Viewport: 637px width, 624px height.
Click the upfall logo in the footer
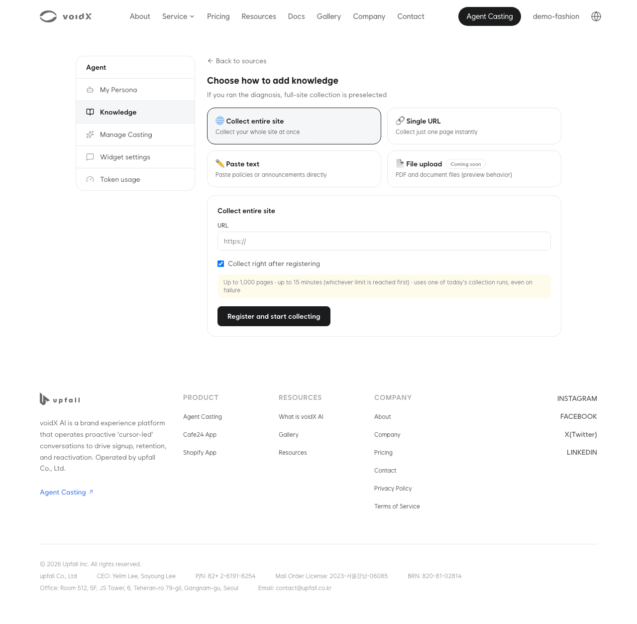pos(60,399)
